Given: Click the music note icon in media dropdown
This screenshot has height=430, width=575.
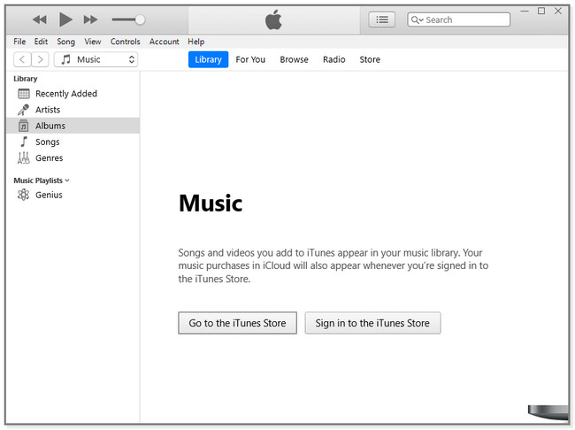Looking at the screenshot, I should tap(65, 59).
